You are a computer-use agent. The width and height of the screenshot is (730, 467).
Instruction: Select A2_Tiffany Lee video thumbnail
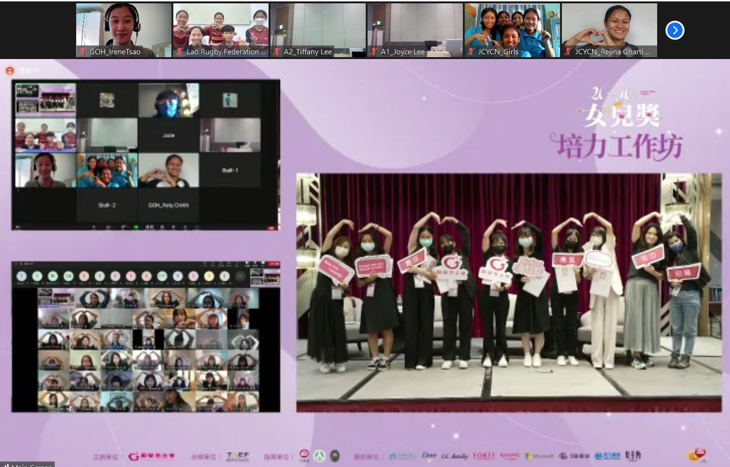click(x=318, y=30)
